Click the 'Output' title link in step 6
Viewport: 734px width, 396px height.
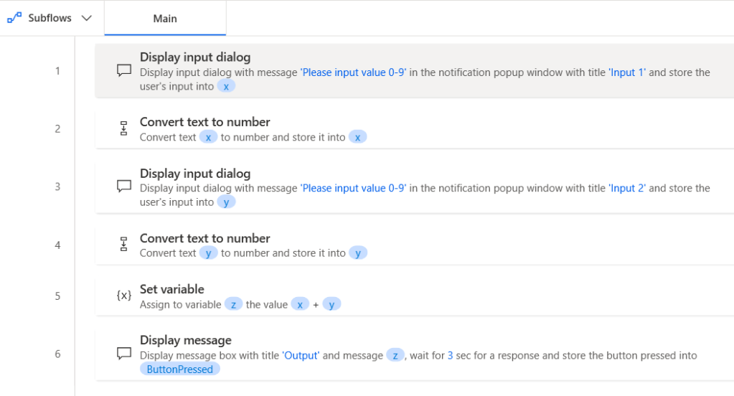click(301, 356)
